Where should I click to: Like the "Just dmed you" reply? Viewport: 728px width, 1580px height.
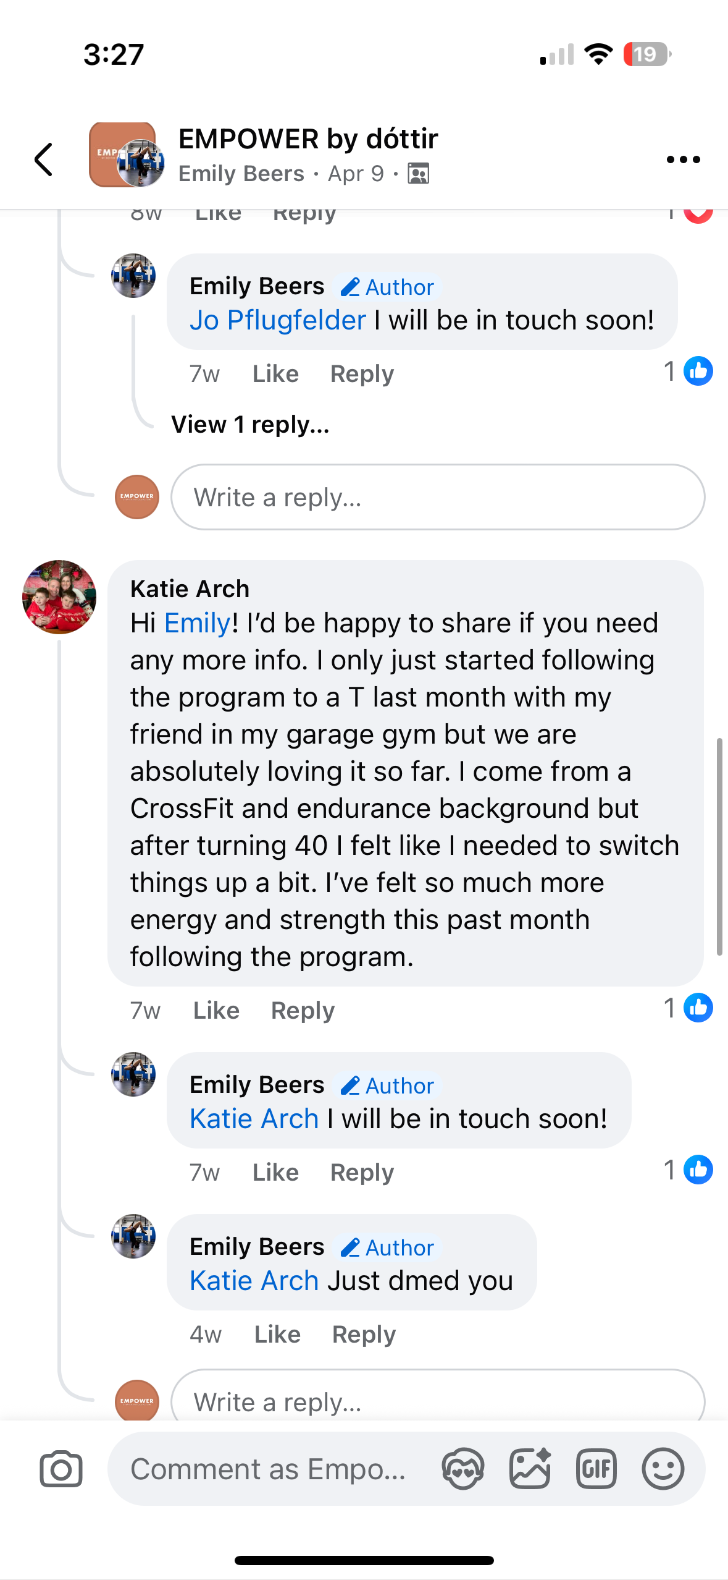(x=277, y=1334)
